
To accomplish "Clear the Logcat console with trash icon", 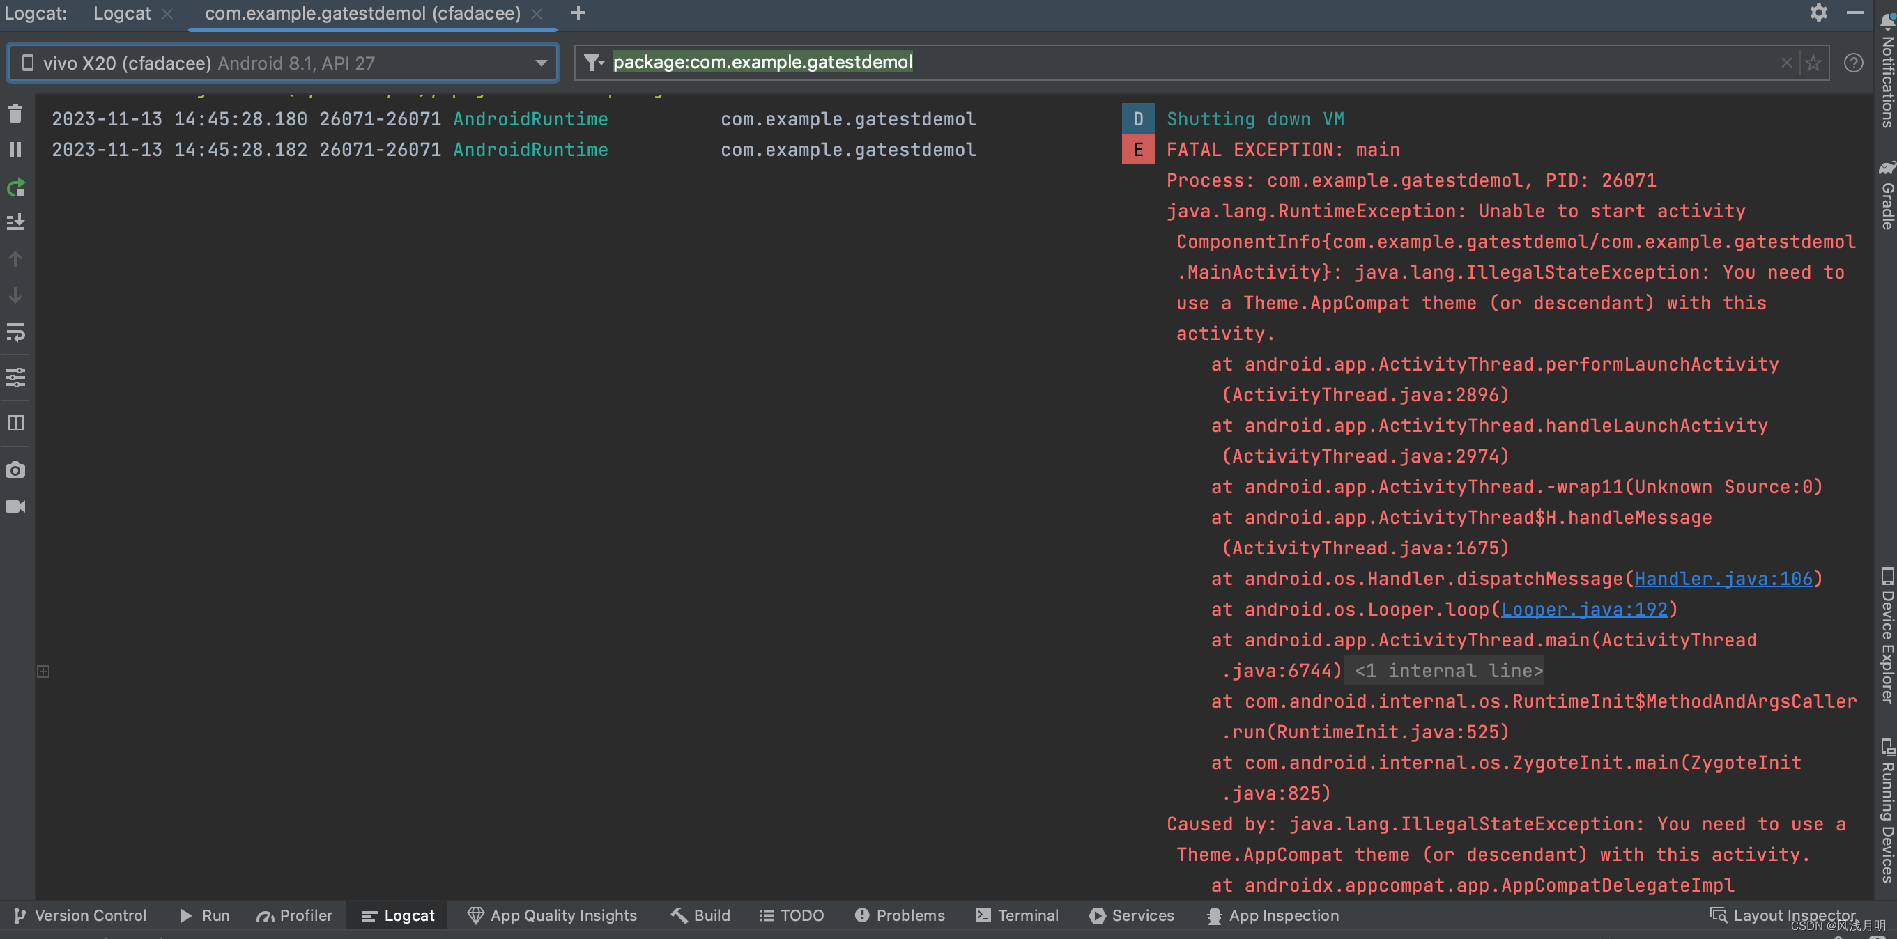I will (15, 114).
